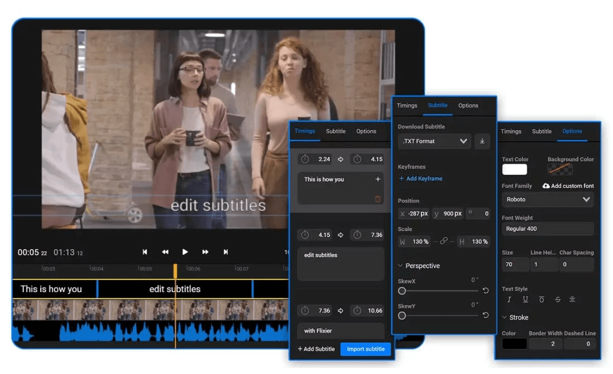
Task: Collapse the Stroke section
Action: pos(515,317)
